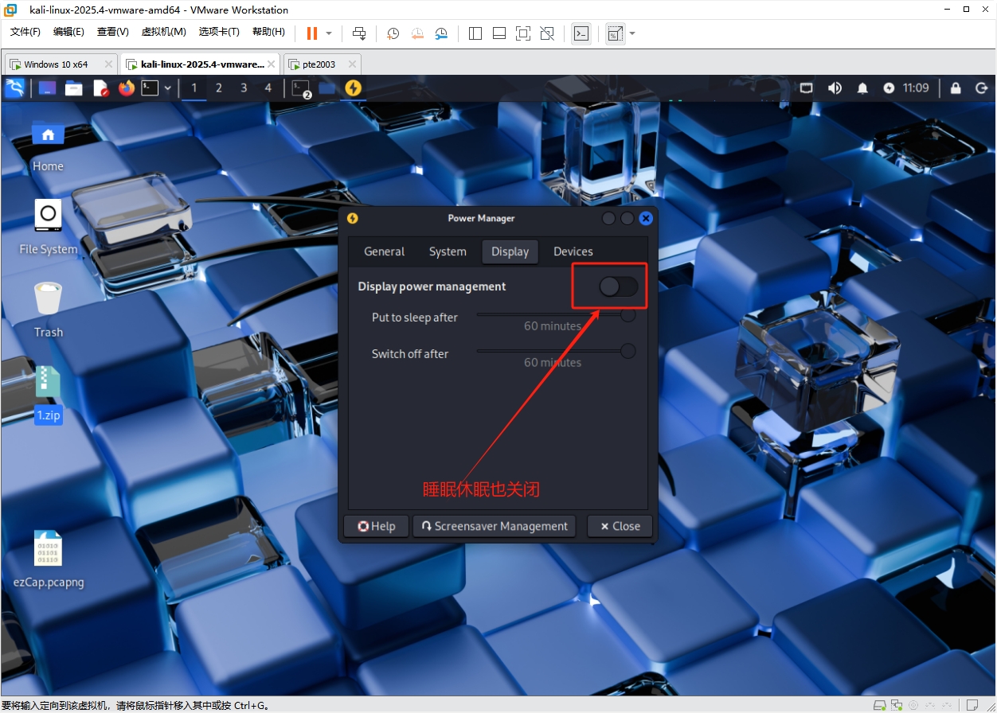Expand the stretch view mode dropdown arrow
The width and height of the screenshot is (997, 713).
(632, 33)
